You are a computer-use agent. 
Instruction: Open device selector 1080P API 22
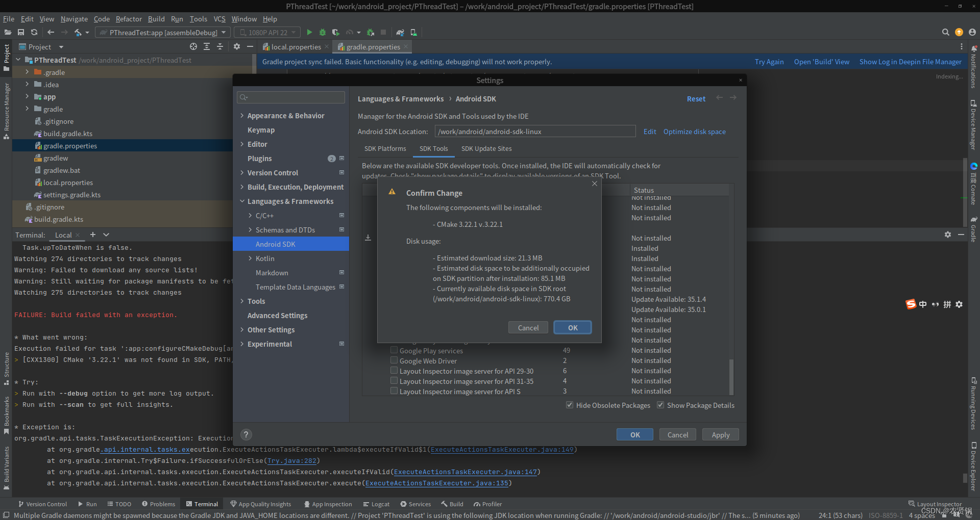pos(267,32)
